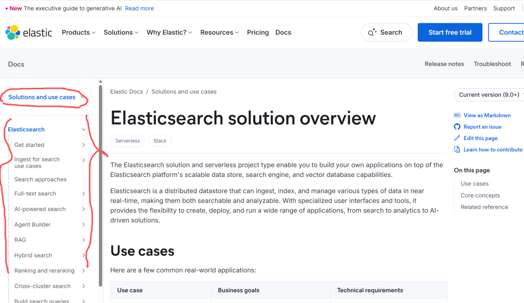This screenshot has width=524, height=303.
Task: Click the Edit this page link
Action: [x=480, y=138]
